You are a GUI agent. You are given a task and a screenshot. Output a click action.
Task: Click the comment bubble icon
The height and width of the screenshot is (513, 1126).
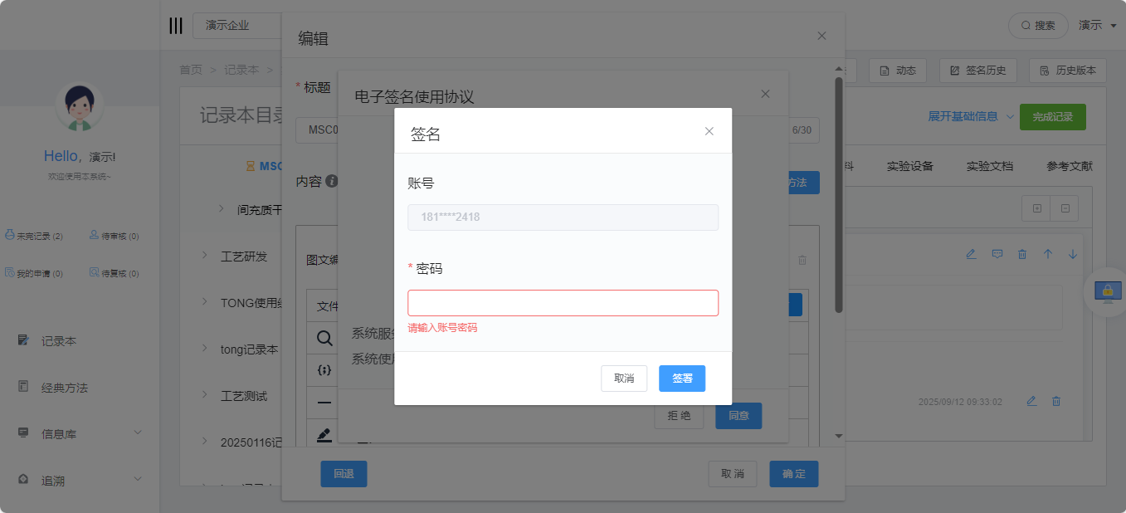click(x=997, y=254)
